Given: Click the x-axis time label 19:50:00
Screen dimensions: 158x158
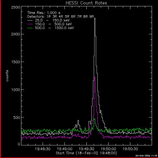Looking at the screenshot, I should [108, 149].
